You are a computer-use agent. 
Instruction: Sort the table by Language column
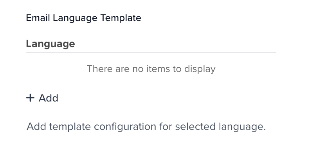50,44
